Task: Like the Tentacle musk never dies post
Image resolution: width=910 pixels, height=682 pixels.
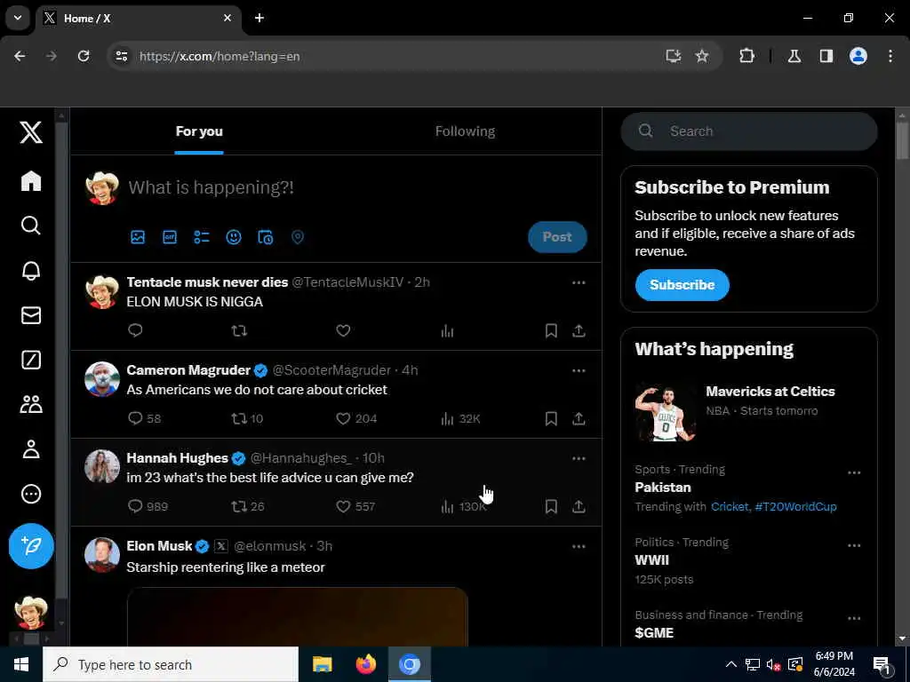Action: pyautogui.click(x=343, y=330)
